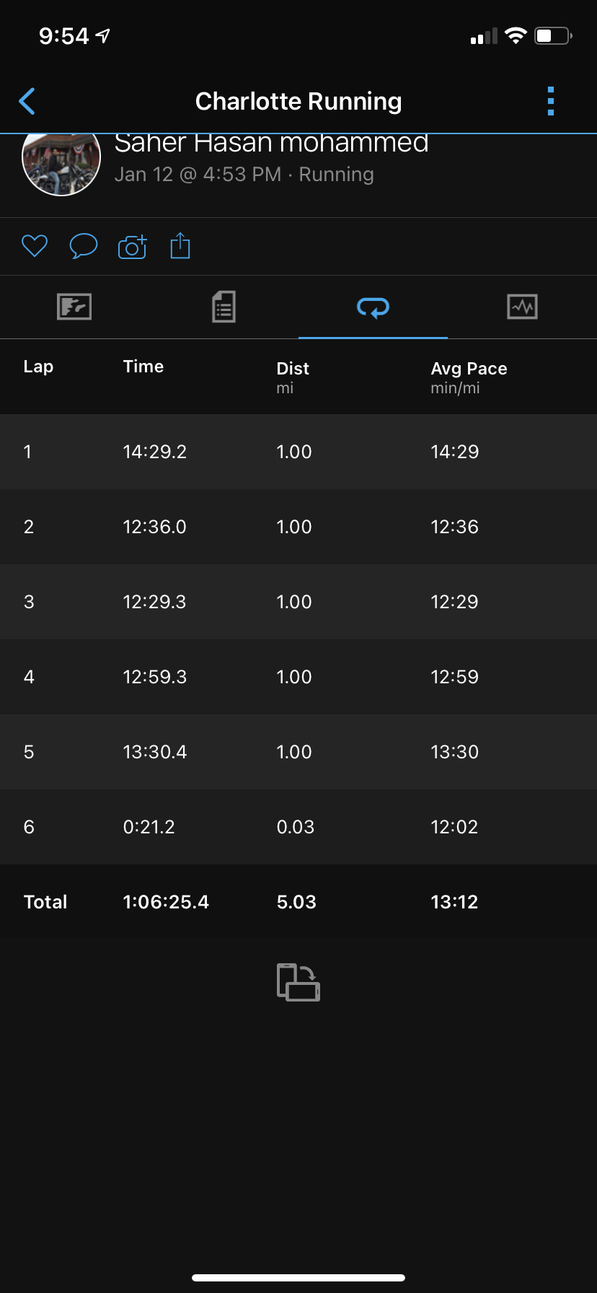Image resolution: width=597 pixels, height=1293 pixels.
Task: Tap the rotate device icon
Action: [298, 982]
